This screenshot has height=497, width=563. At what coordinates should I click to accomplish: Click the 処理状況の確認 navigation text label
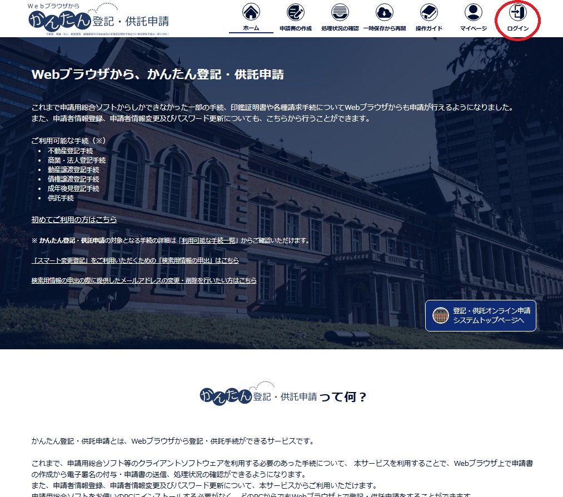340,27
